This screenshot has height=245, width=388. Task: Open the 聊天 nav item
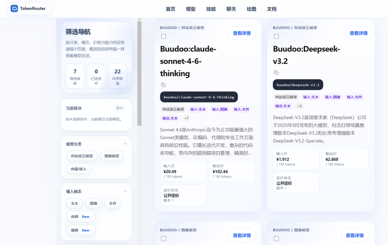pos(231,9)
